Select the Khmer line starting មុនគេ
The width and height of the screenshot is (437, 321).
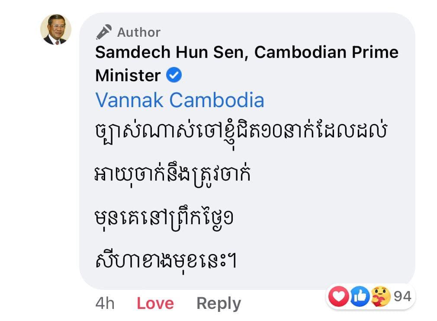point(164,219)
